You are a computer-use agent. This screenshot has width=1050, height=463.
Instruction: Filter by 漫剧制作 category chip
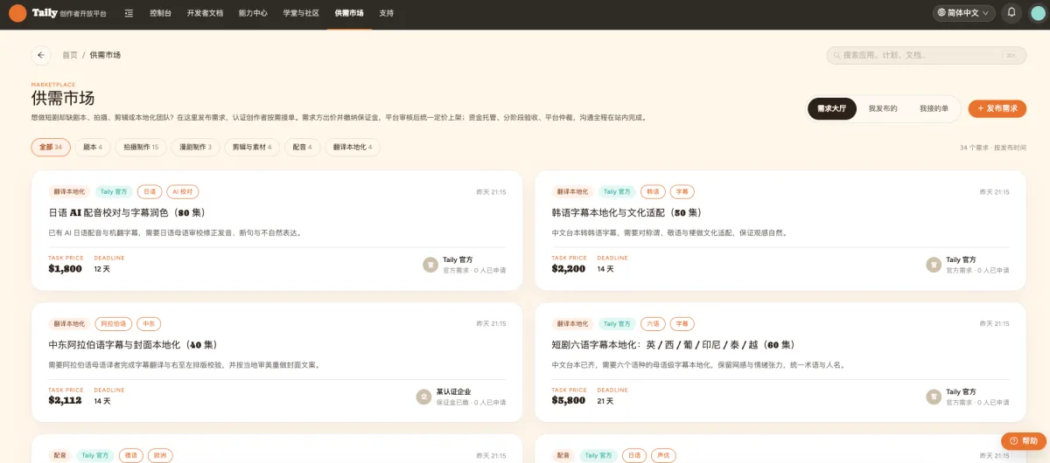coord(195,147)
